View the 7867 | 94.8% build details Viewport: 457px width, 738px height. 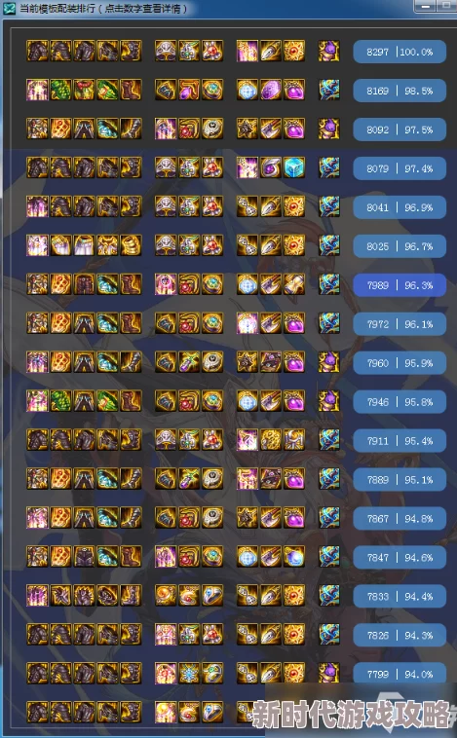[x=400, y=519]
